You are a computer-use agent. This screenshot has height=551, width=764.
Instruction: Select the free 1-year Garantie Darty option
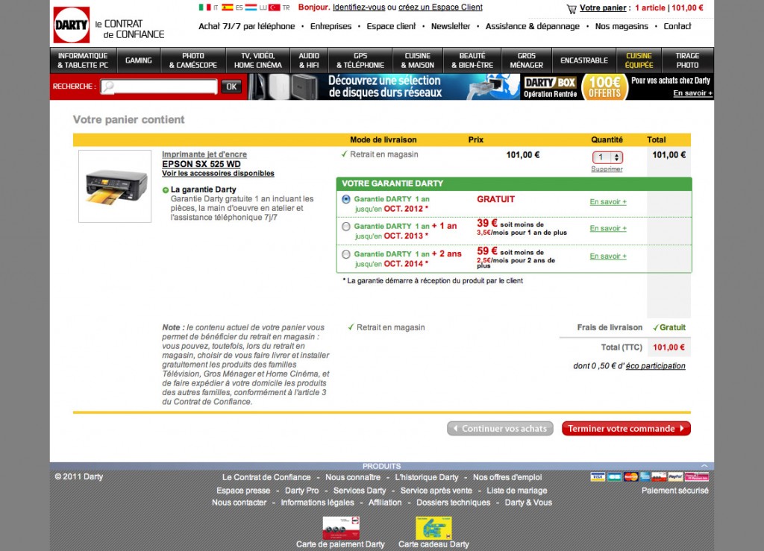point(346,199)
